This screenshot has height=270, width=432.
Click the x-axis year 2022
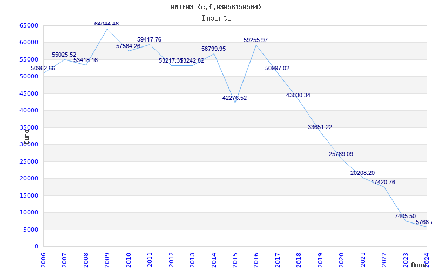(384, 260)
